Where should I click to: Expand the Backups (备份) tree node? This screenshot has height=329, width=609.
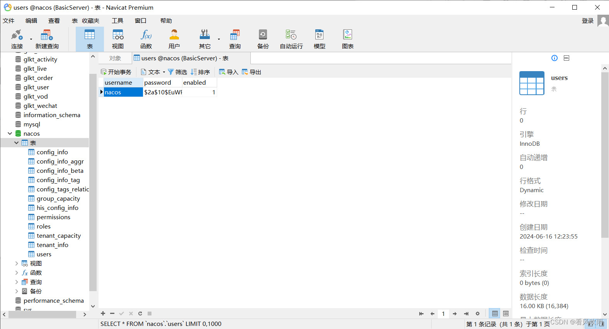coord(16,291)
